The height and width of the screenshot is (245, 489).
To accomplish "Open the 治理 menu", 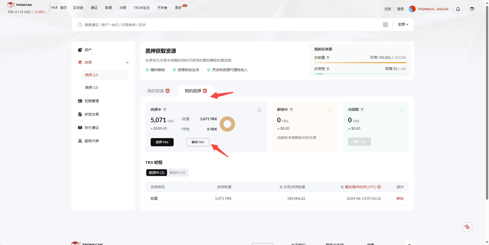I will click(123, 8).
